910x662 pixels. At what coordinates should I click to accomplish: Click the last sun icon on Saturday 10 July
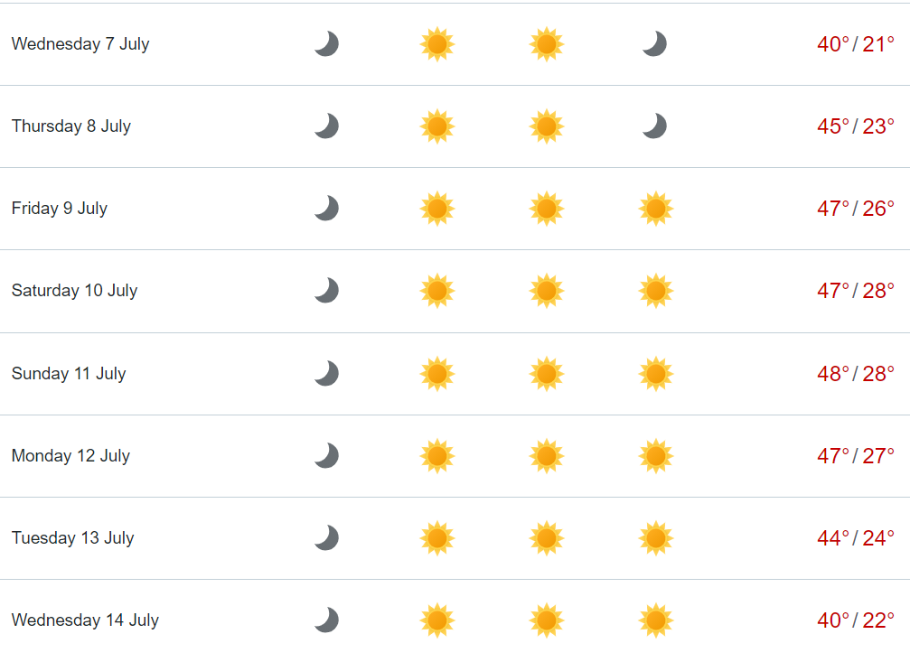pyautogui.click(x=656, y=291)
